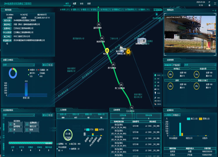Select the 形象进度 tab in 进度管理
The height and width of the screenshot is (157, 218).
click(168, 65)
